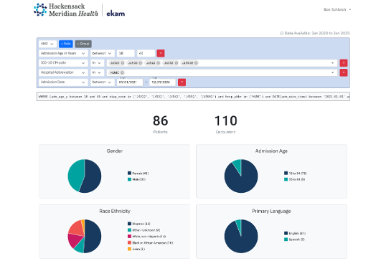The image size is (386, 266).
Task: Open the between operator dropdown for Admission Date
Action: [102, 82]
